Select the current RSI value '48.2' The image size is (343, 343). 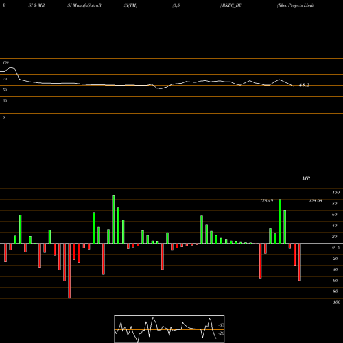pos(305,85)
